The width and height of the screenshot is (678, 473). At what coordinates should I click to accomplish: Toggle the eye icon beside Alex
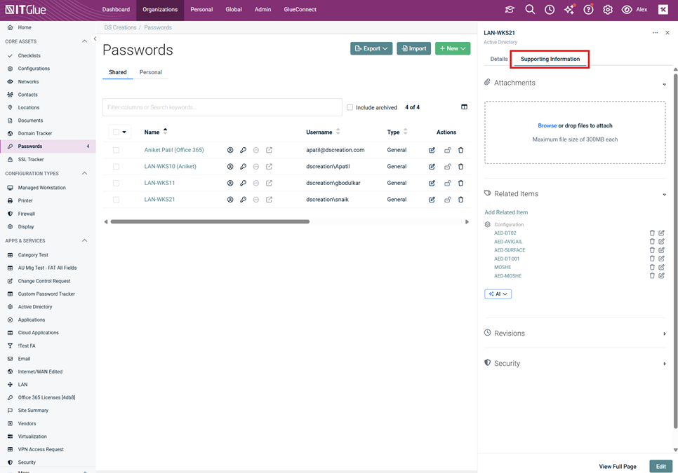pyautogui.click(x=627, y=10)
